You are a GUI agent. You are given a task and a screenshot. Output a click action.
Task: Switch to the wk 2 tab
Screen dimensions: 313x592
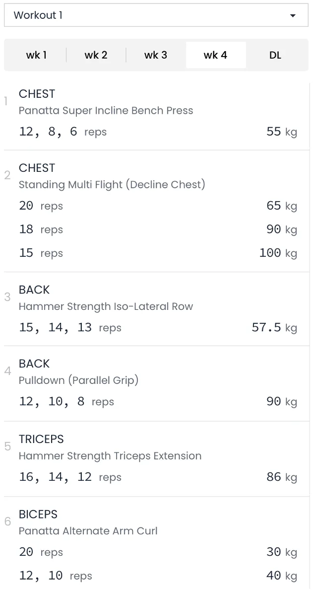coord(96,55)
